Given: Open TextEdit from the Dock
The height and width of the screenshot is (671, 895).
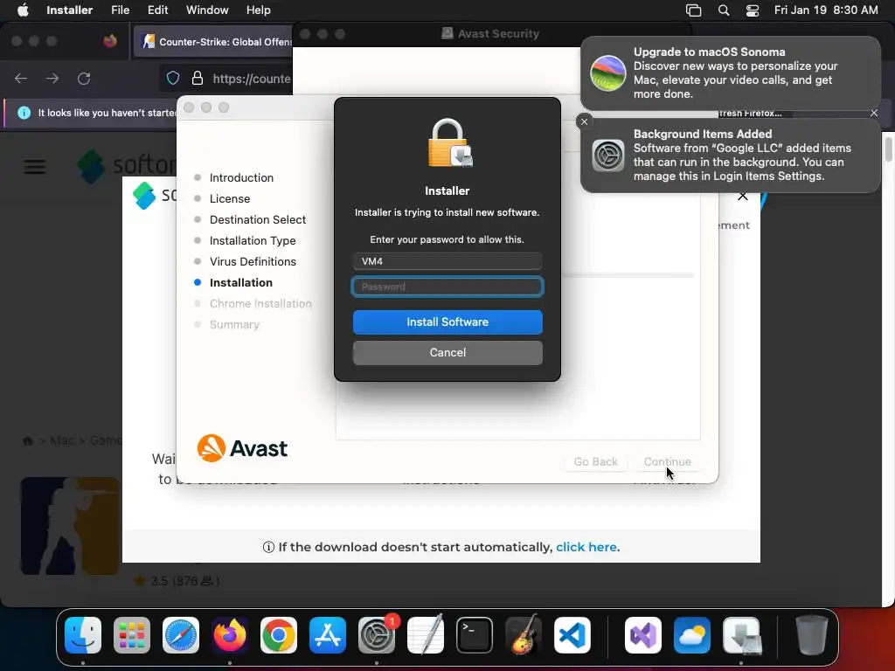Looking at the screenshot, I should pyautogui.click(x=426, y=635).
